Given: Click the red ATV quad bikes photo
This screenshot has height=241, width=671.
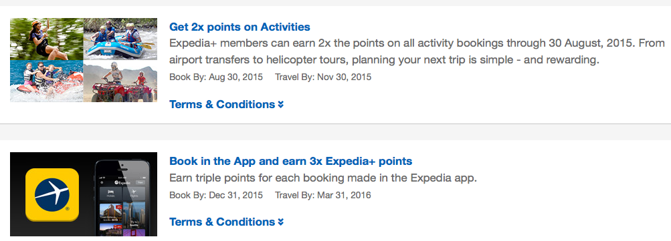Looking at the screenshot, I should pos(120,81).
